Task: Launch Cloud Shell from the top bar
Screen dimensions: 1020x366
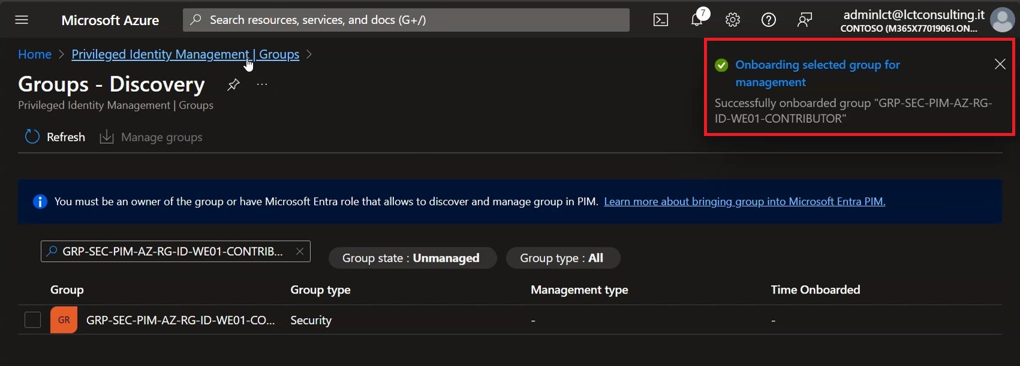Action: coord(661,20)
